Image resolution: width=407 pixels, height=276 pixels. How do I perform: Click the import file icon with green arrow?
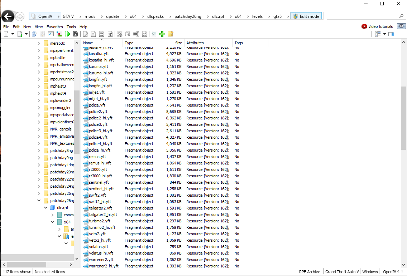[20, 34]
